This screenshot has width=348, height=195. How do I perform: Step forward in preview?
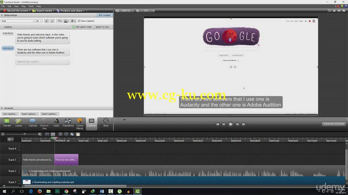point(238,124)
